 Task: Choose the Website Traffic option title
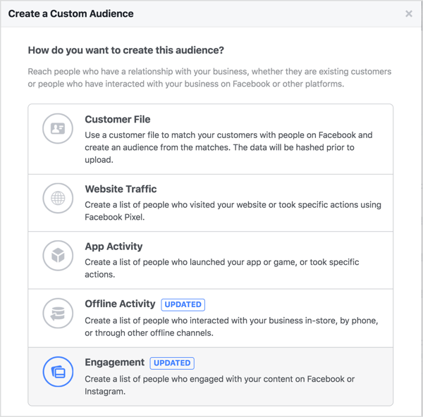tap(121, 189)
